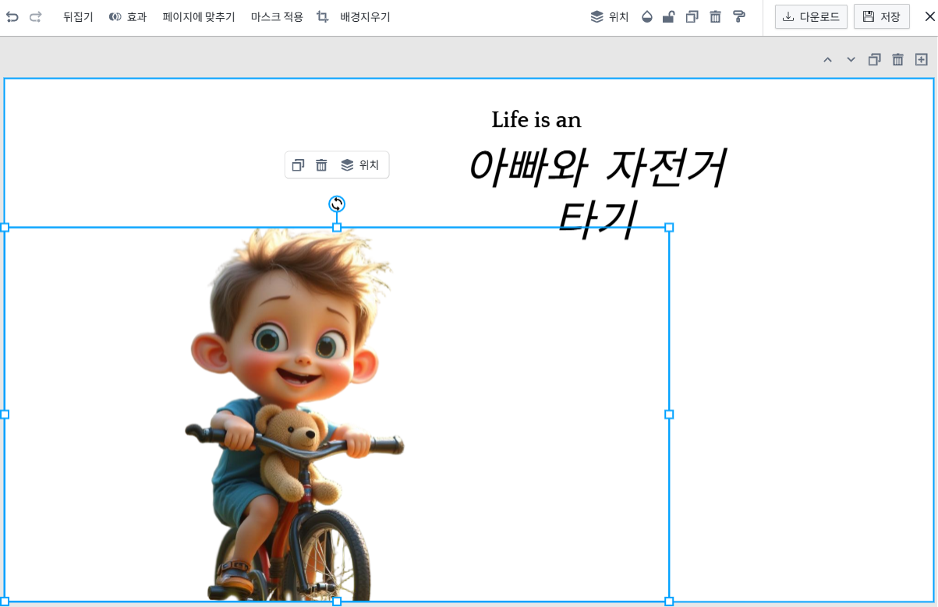Screen dimensions: 938x607
Task: Click 마스크 적용 menu item
Action: click(276, 16)
